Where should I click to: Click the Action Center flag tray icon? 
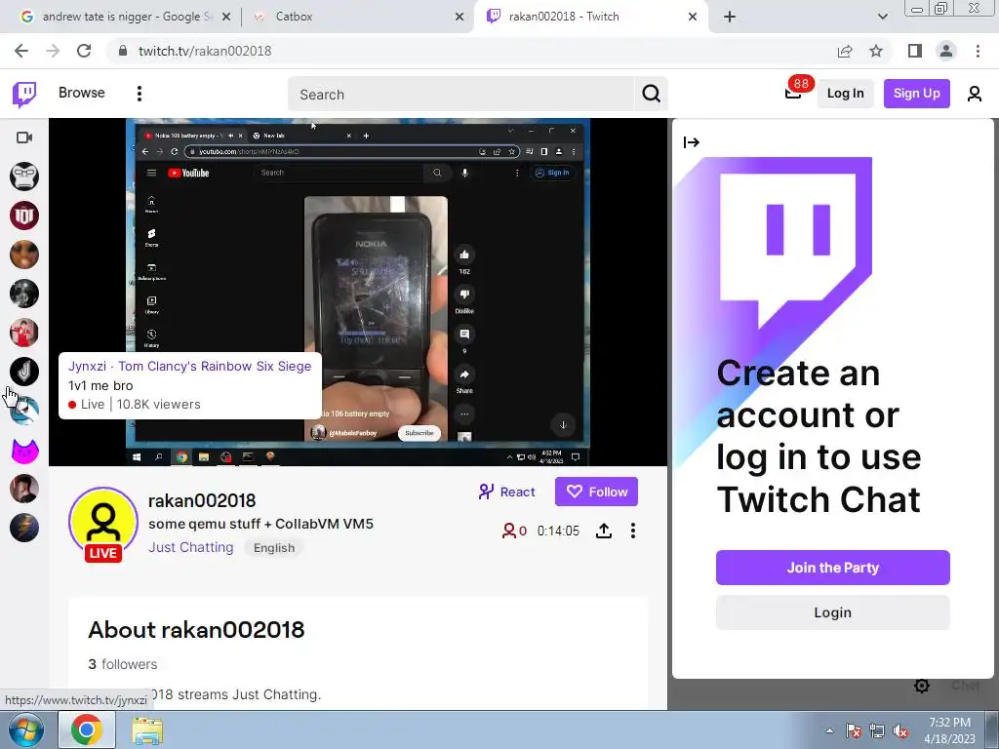point(853,731)
